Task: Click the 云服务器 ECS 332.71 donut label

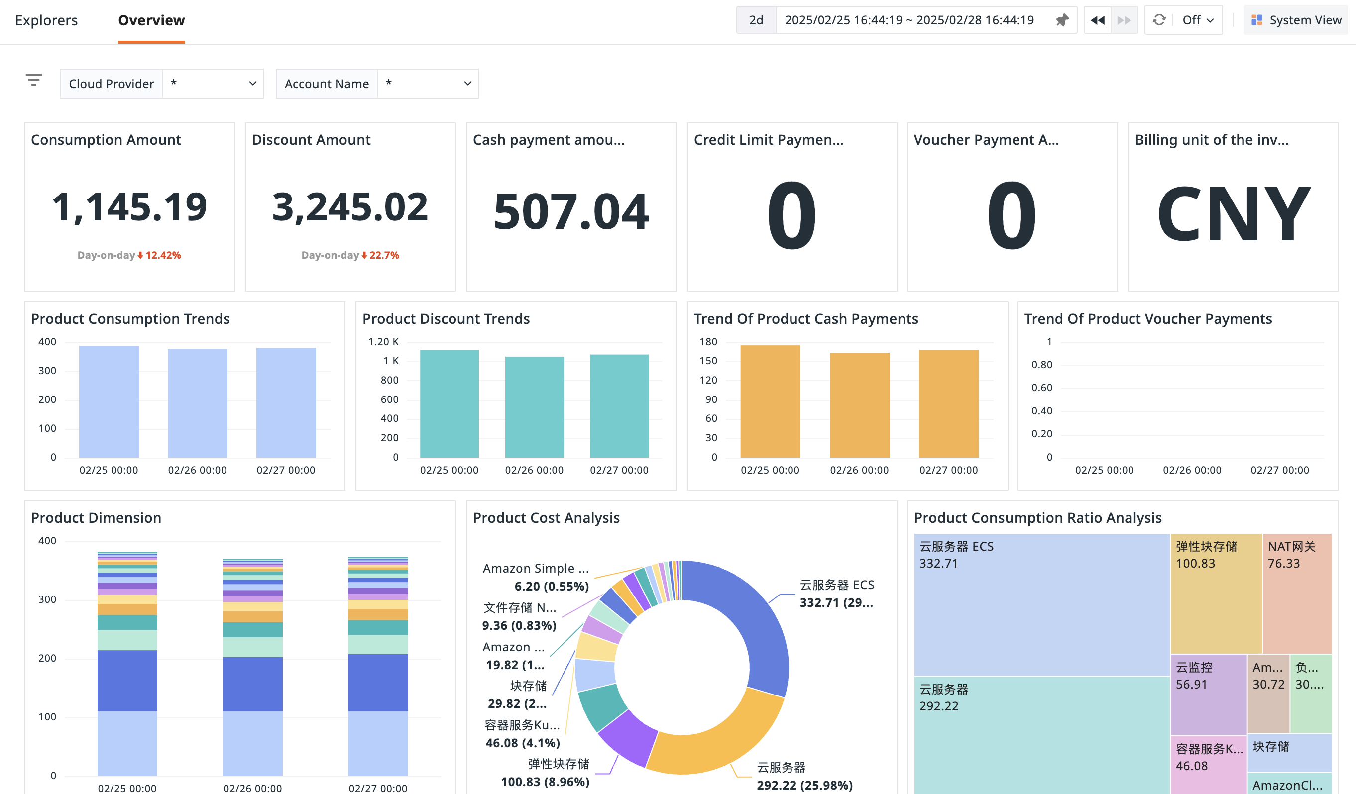Action: click(837, 594)
